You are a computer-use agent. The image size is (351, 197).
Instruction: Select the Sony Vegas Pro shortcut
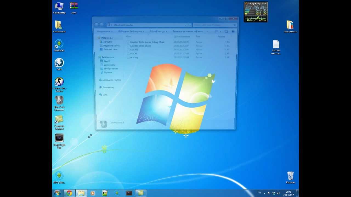click(x=59, y=141)
